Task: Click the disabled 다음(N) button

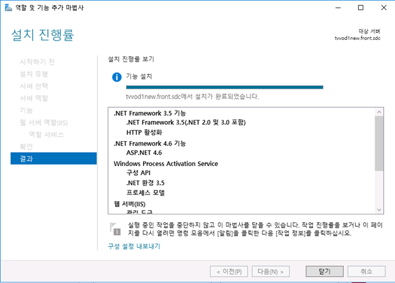Action: coord(270,272)
